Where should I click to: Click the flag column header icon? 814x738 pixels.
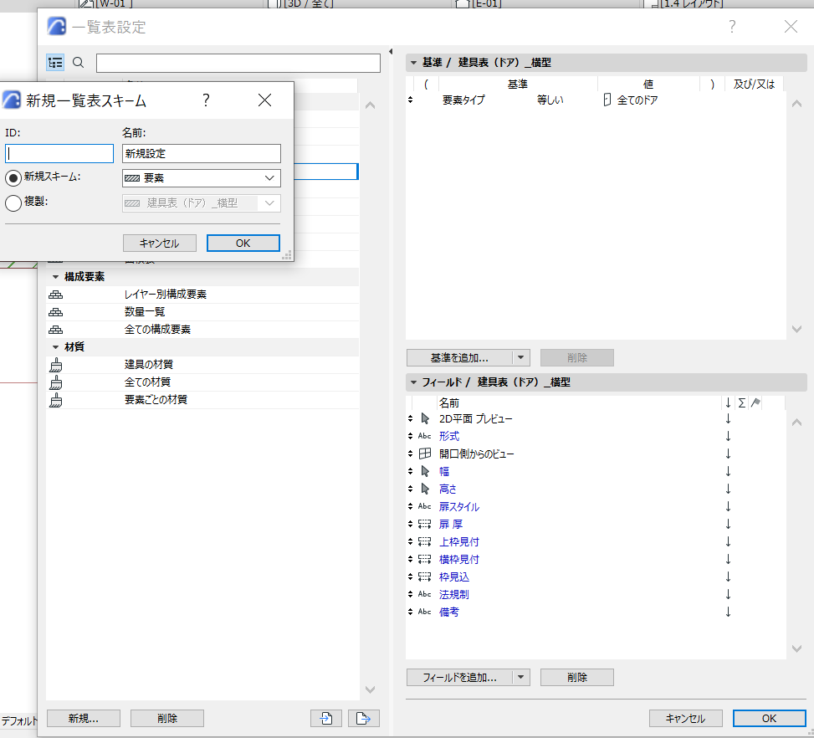(x=756, y=402)
